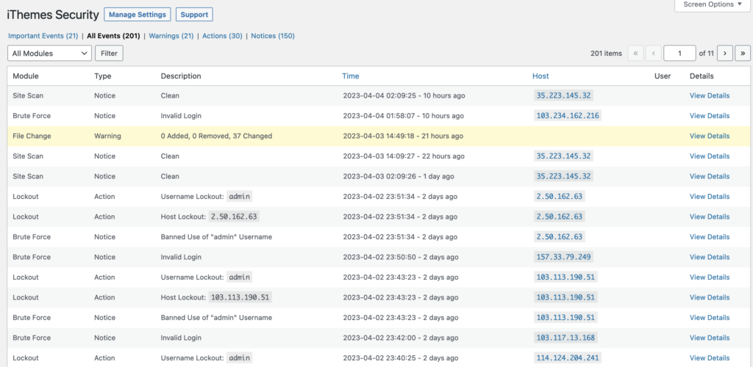
Task: Open host 35.223.145.32 in 1 day ago row
Action: [563, 176]
